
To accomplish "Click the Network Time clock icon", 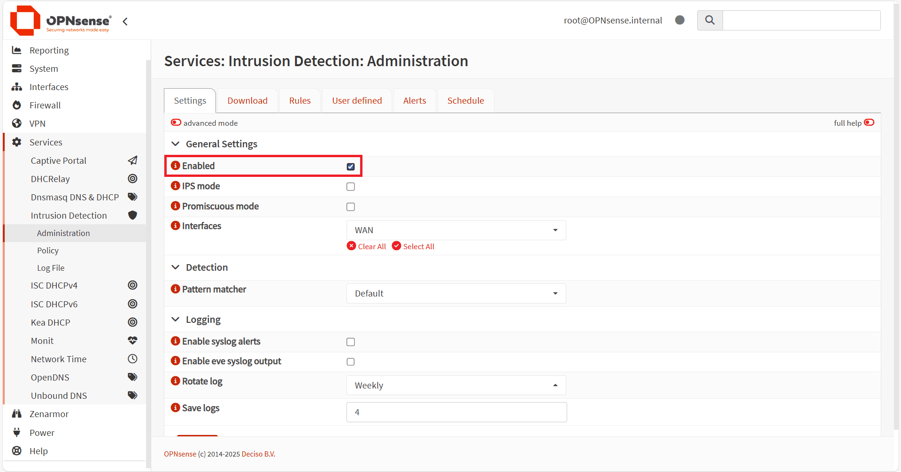I will pyautogui.click(x=132, y=359).
